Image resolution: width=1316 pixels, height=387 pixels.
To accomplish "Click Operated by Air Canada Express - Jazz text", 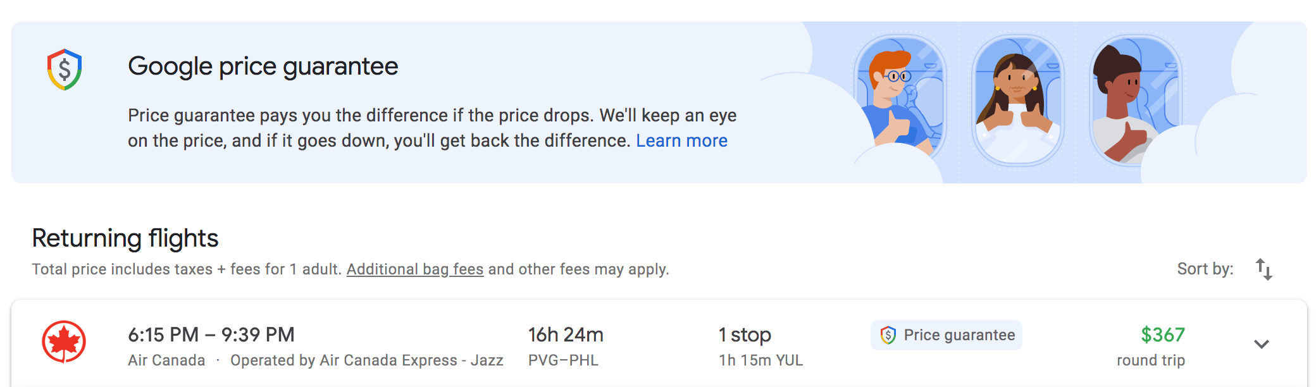I will [366, 360].
